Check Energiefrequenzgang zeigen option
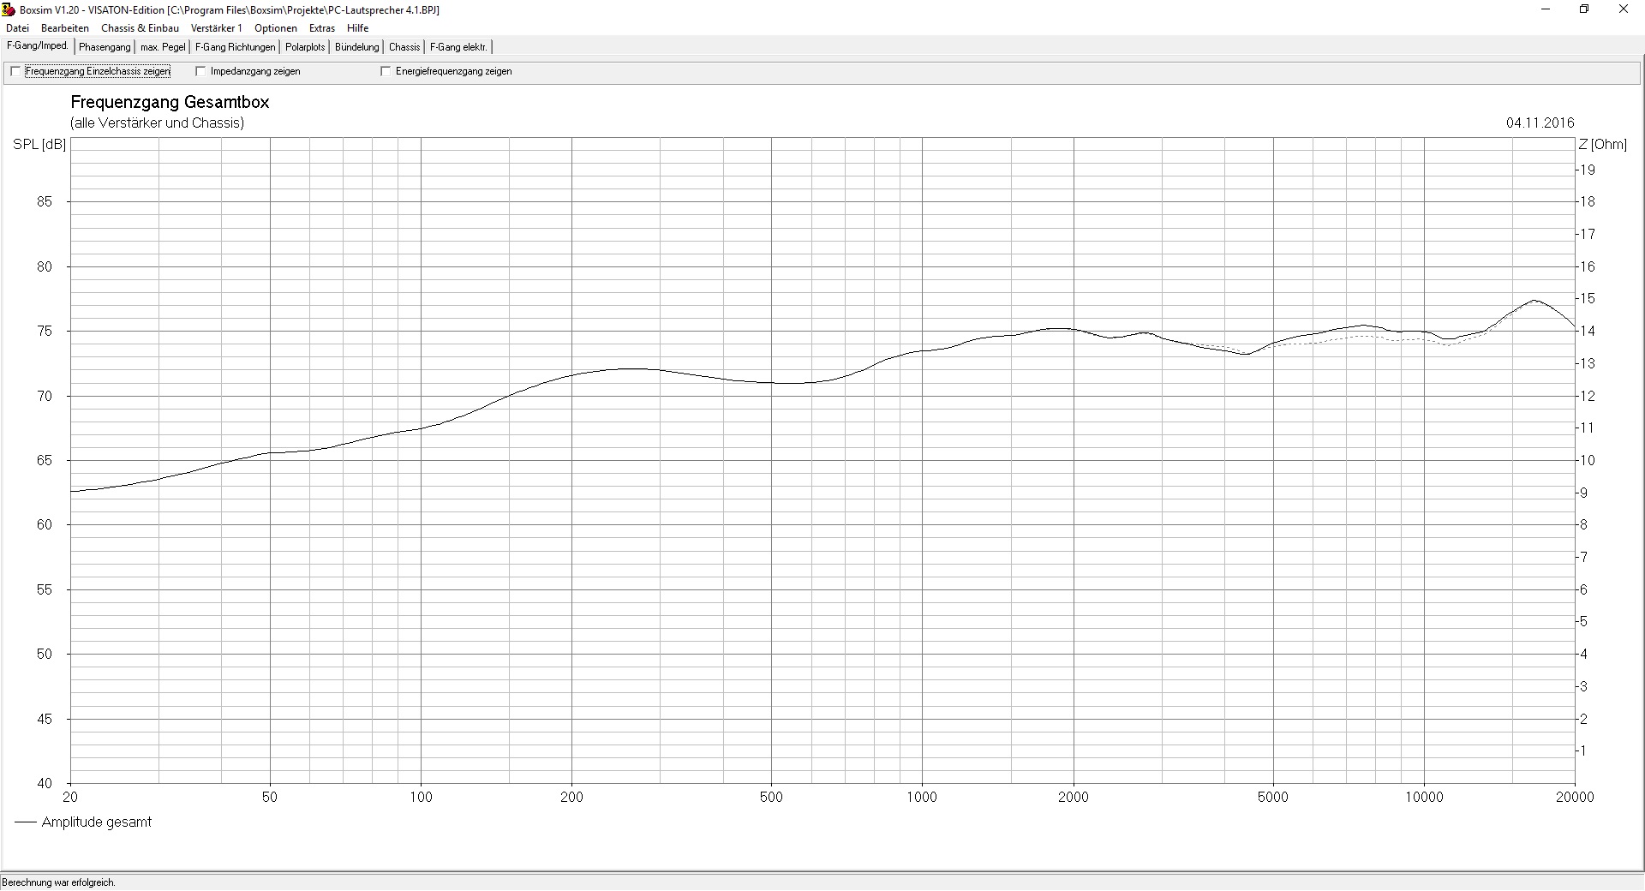Image resolution: width=1645 pixels, height=891 pixels. [386, 72]
